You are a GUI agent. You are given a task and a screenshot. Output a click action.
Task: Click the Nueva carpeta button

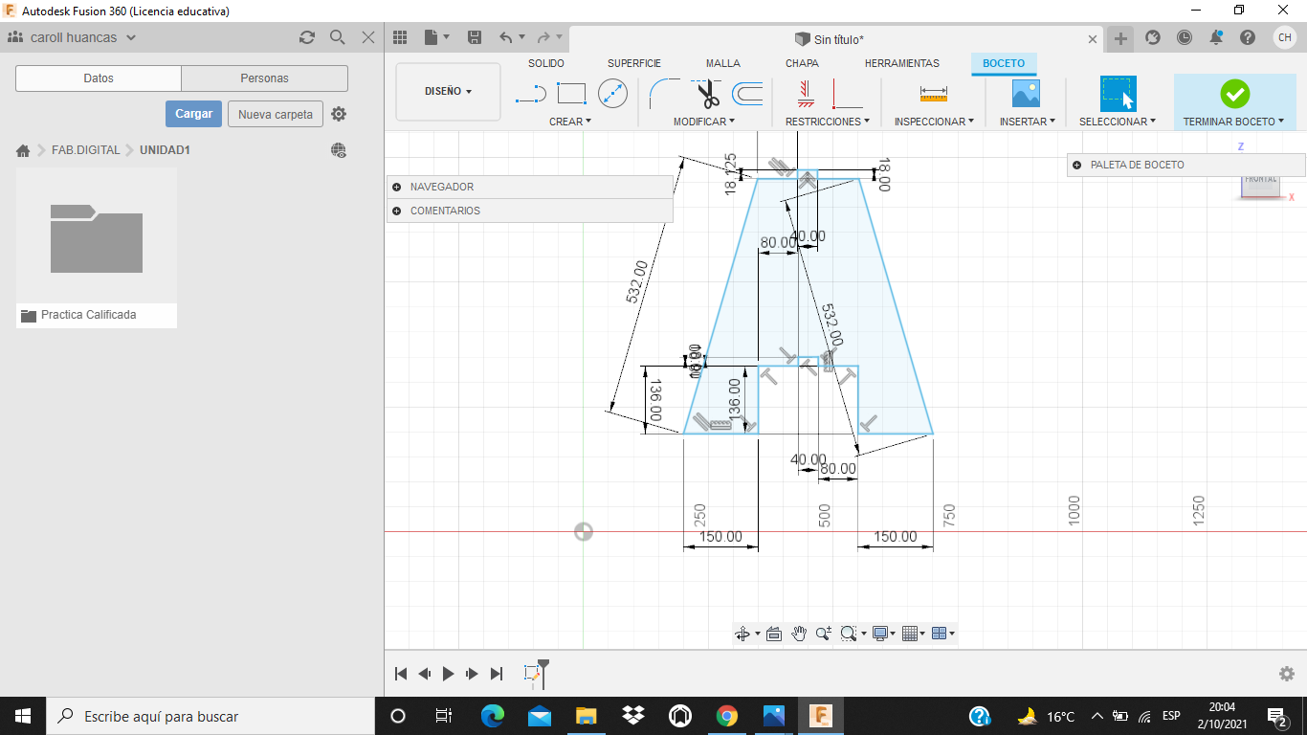tap(275, 114)
